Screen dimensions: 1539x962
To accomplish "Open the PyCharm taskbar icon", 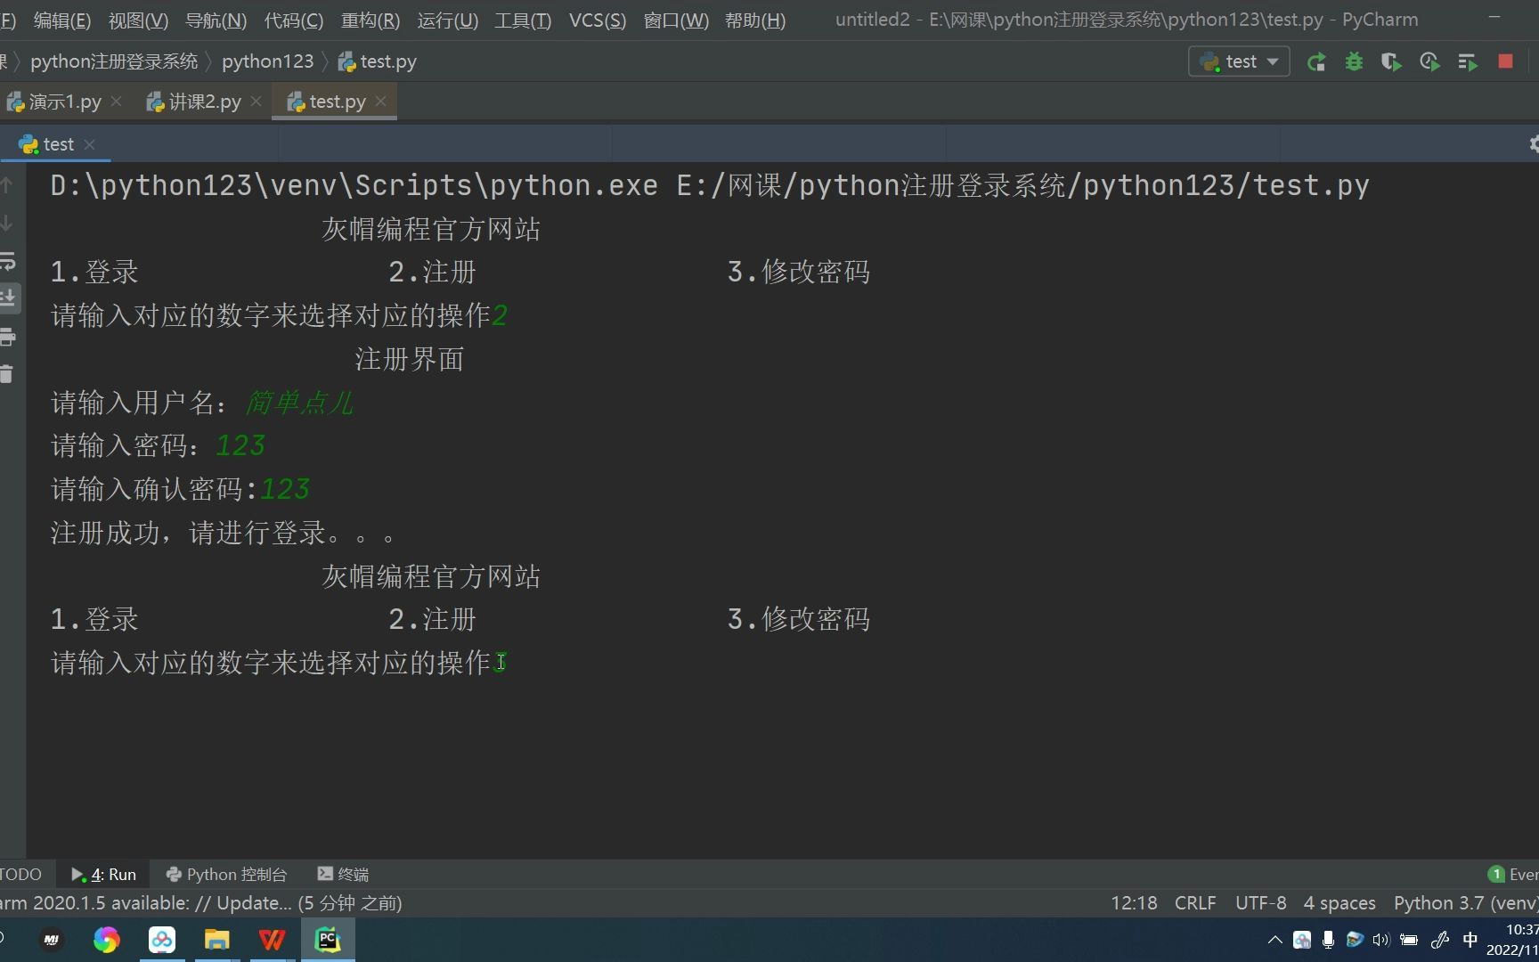I will 328,940.
